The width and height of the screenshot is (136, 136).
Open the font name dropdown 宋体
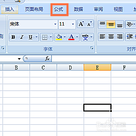coord(55,24)
